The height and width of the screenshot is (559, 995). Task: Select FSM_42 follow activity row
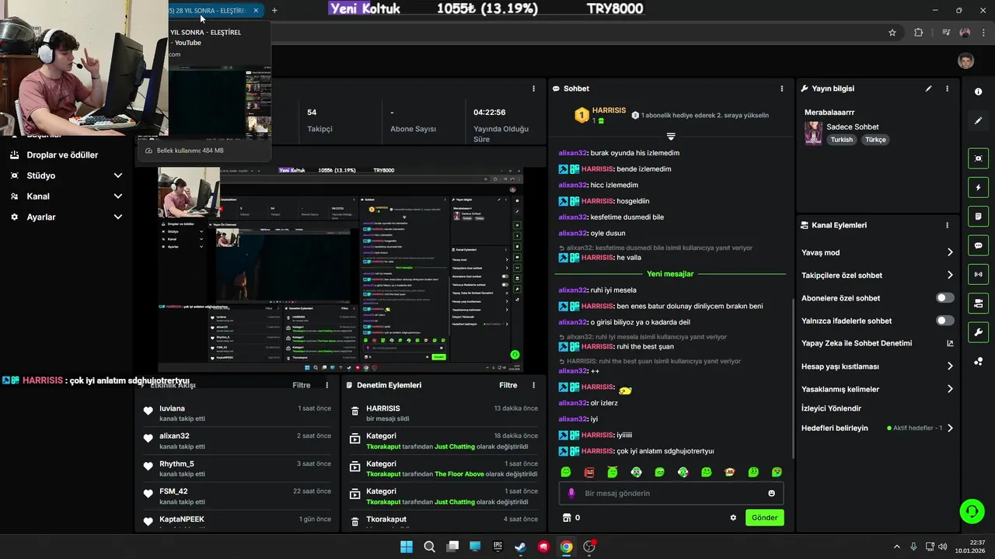[x=238, y=496]
